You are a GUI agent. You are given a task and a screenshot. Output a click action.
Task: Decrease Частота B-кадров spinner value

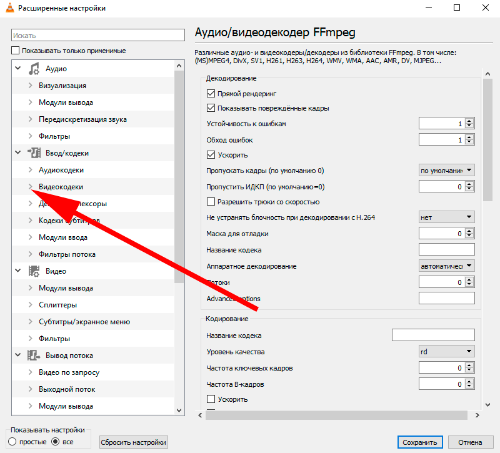469,387
